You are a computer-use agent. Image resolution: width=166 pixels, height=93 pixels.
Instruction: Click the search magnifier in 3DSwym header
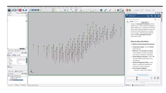tap(148, 16)
